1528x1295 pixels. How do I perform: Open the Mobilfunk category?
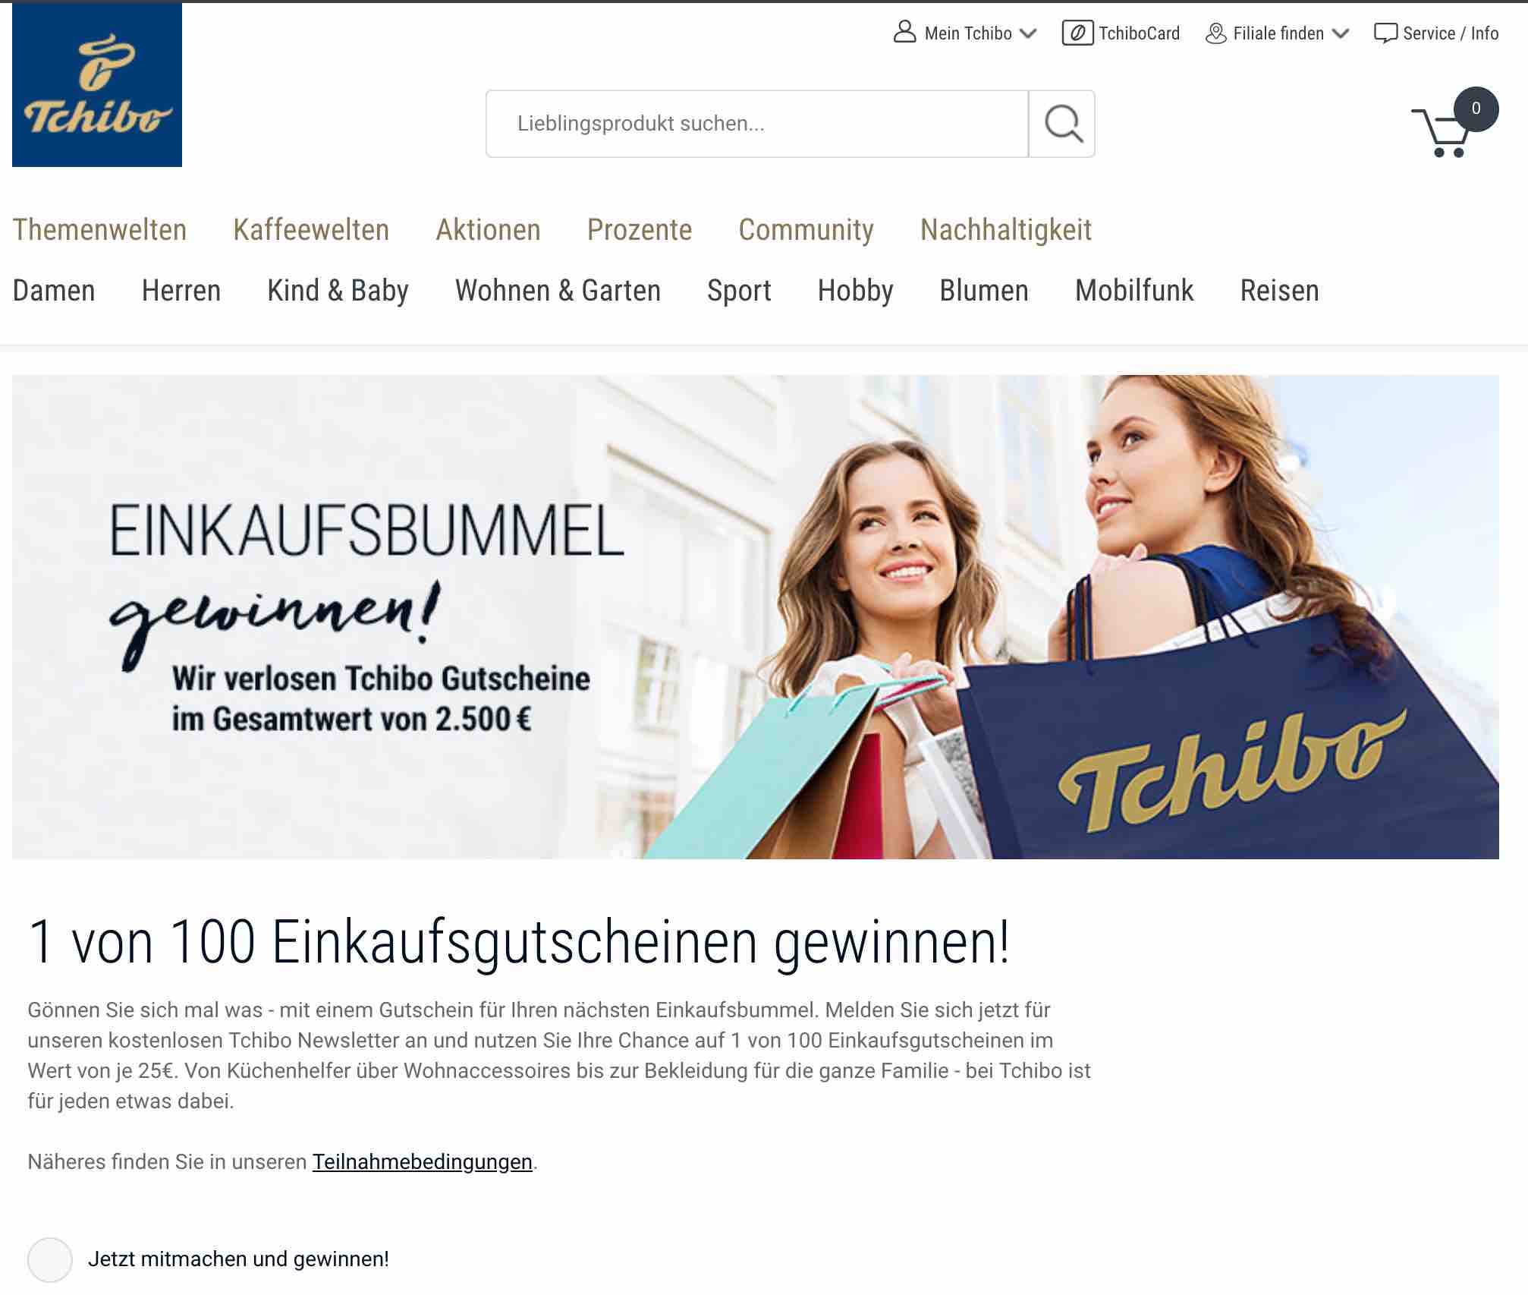coord(1134,291)
